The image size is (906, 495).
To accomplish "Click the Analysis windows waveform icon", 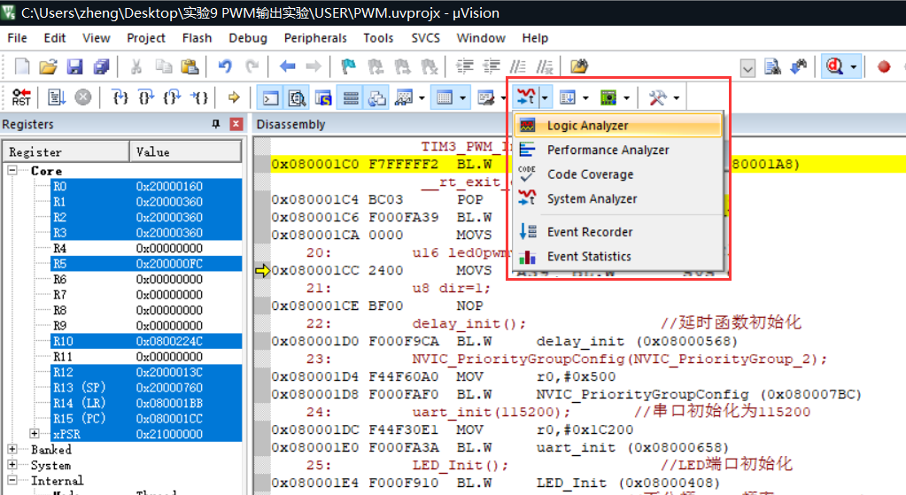I will (526, 97).
